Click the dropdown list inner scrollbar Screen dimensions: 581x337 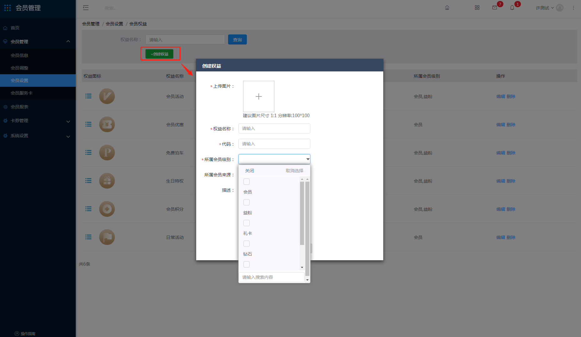302,213
